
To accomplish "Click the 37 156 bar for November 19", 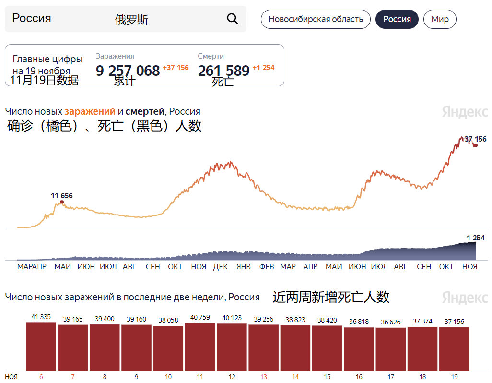I will pos(454,349).
